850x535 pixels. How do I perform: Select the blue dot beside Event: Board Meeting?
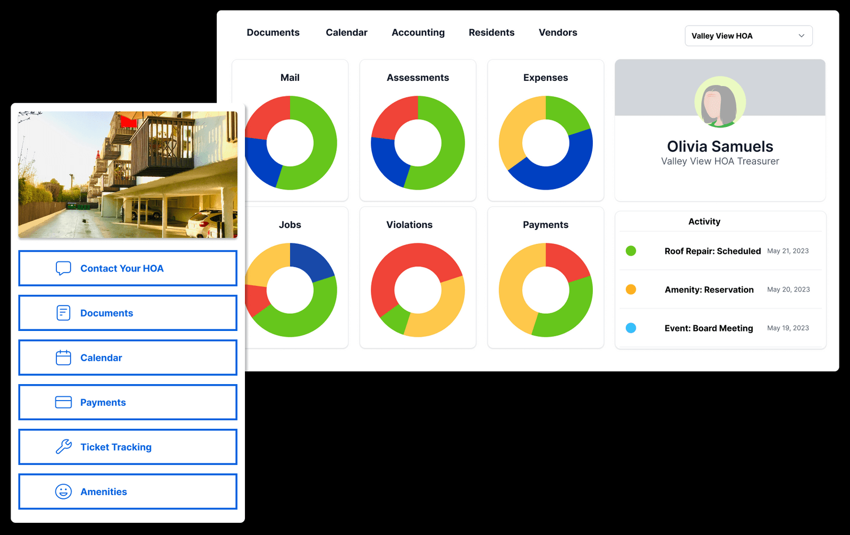(631, 328)
